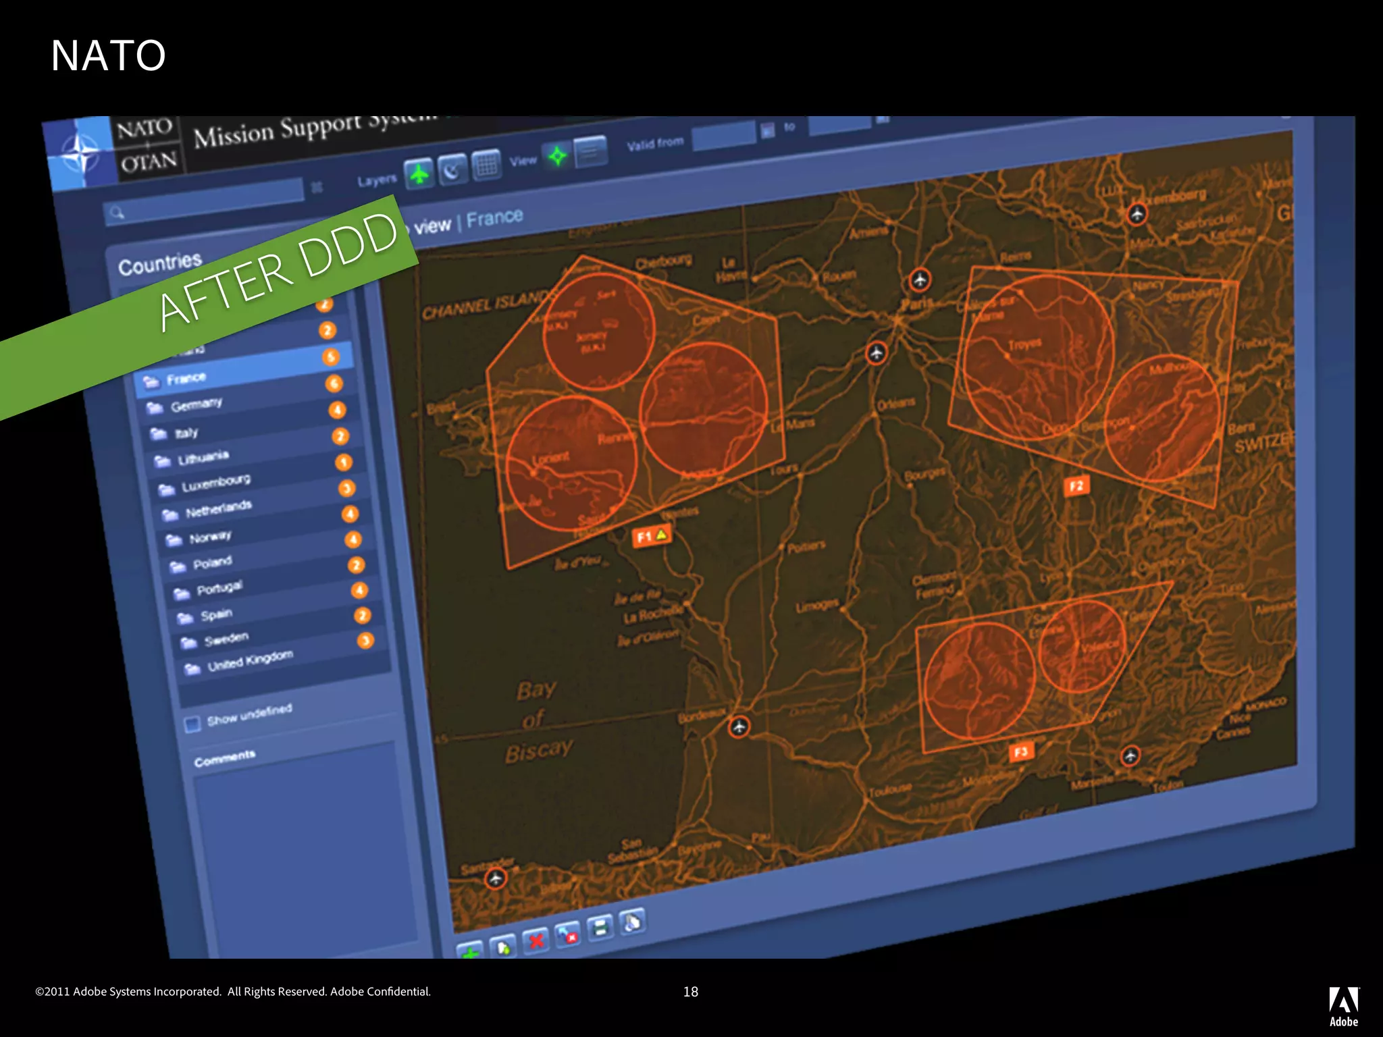Image resolution: width=1383 pixels, height=1037 pixels.
Task: Switch to the list view button
Action: point(590,152)
